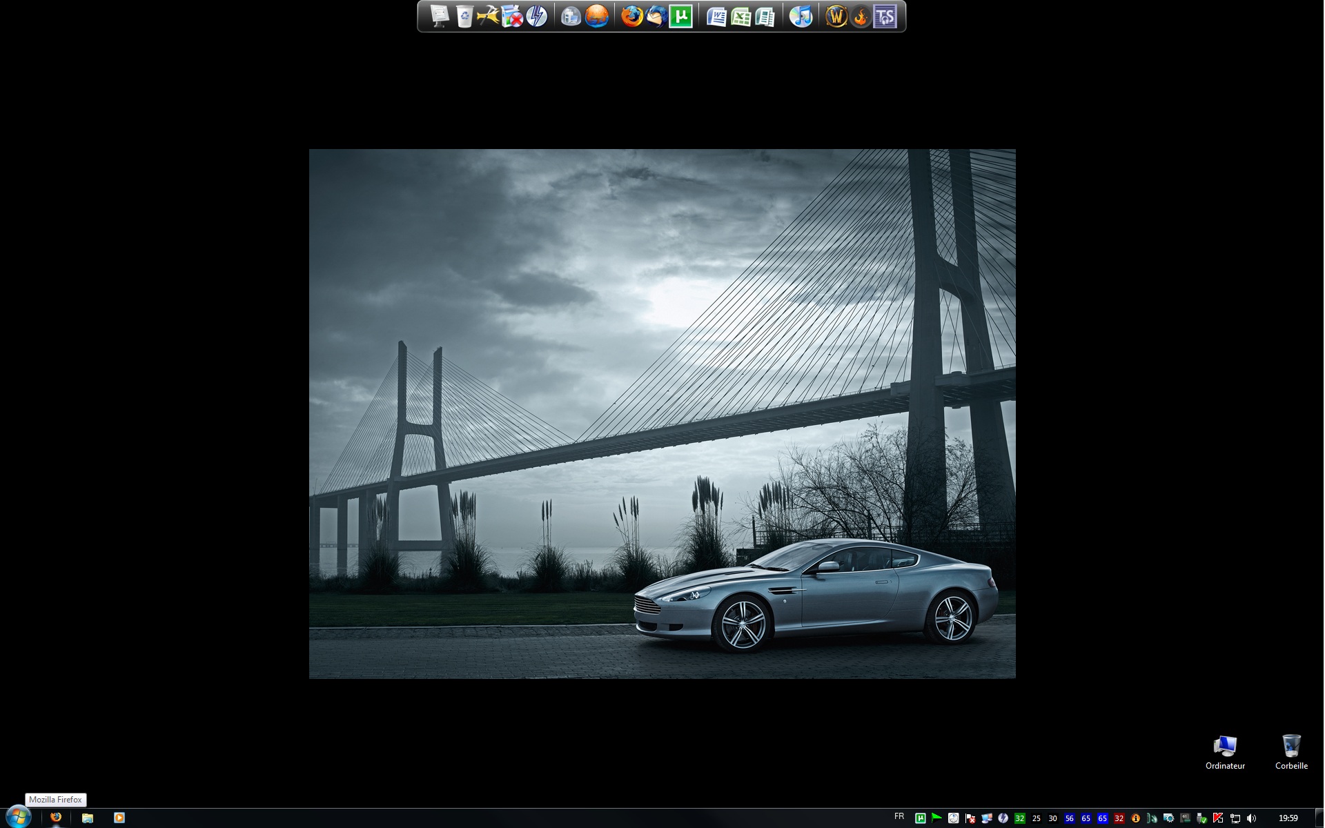Open TeamSpeak from the top dock
Image resolution: width=1325 pixels, height=828 pixels.
[885, 16]
